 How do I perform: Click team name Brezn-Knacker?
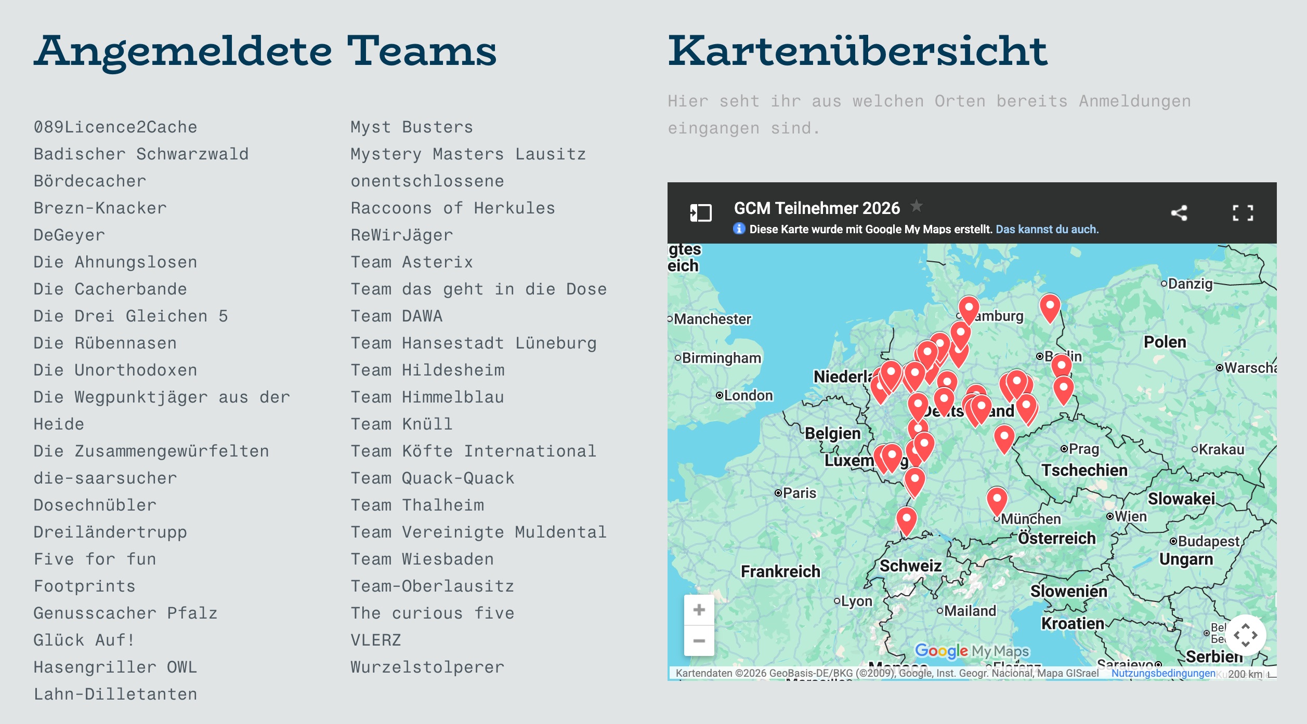coord(100,208)
